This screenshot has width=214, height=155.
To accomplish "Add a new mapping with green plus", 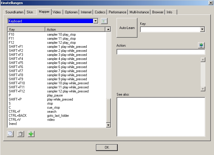I will [31, 134].
